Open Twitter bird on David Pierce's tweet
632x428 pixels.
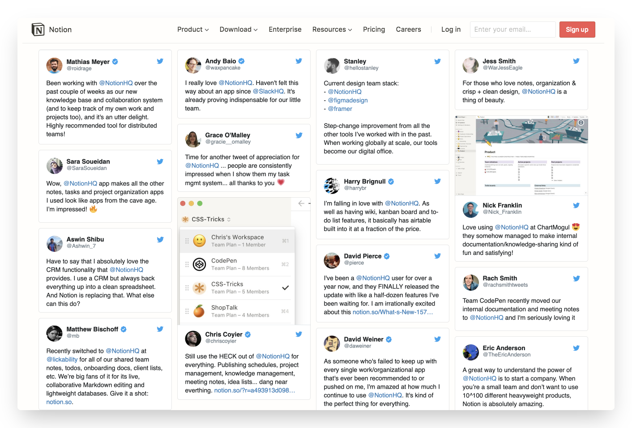[x=437, y=256]
